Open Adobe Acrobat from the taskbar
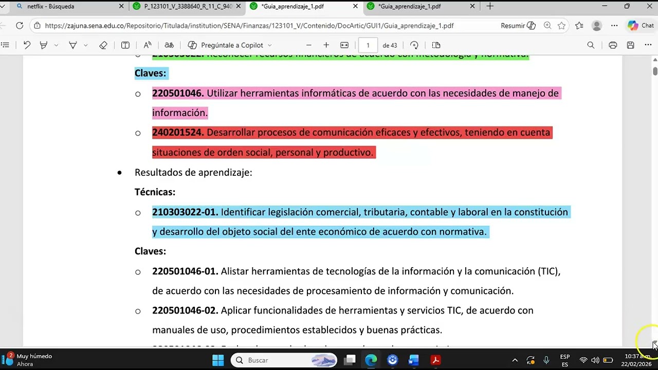The height and width of the screenshot is (370, 658). [x=436, y=360]
